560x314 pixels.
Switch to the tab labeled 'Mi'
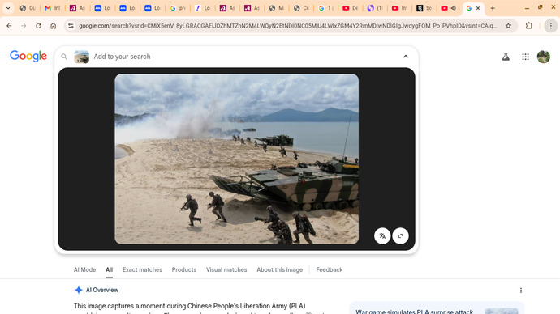click(277, 8)
